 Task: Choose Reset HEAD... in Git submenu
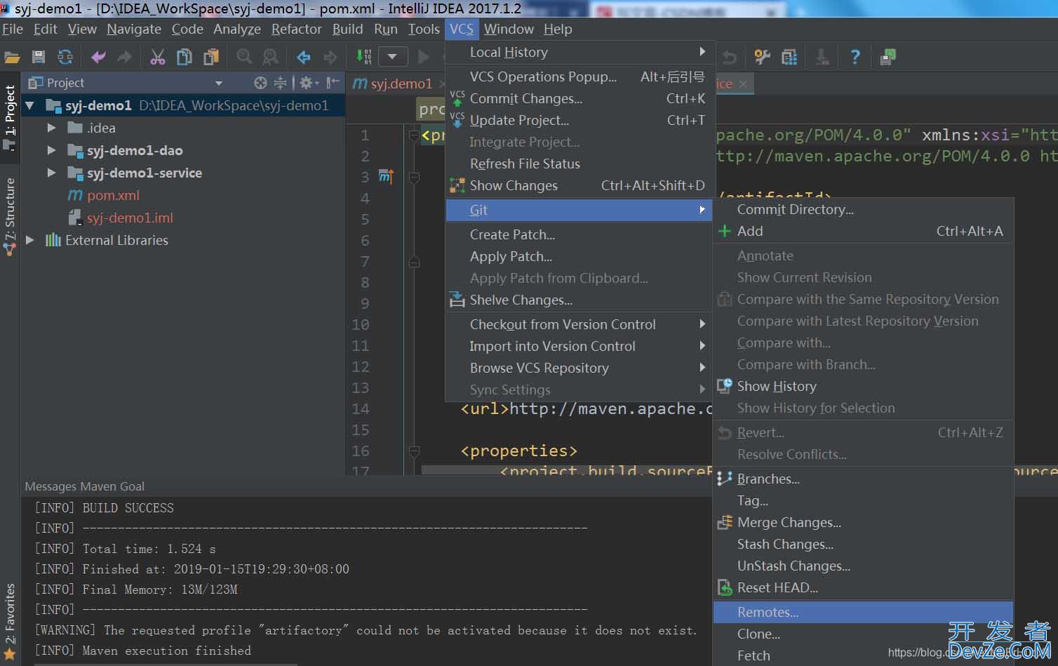(x=863, y=588)
